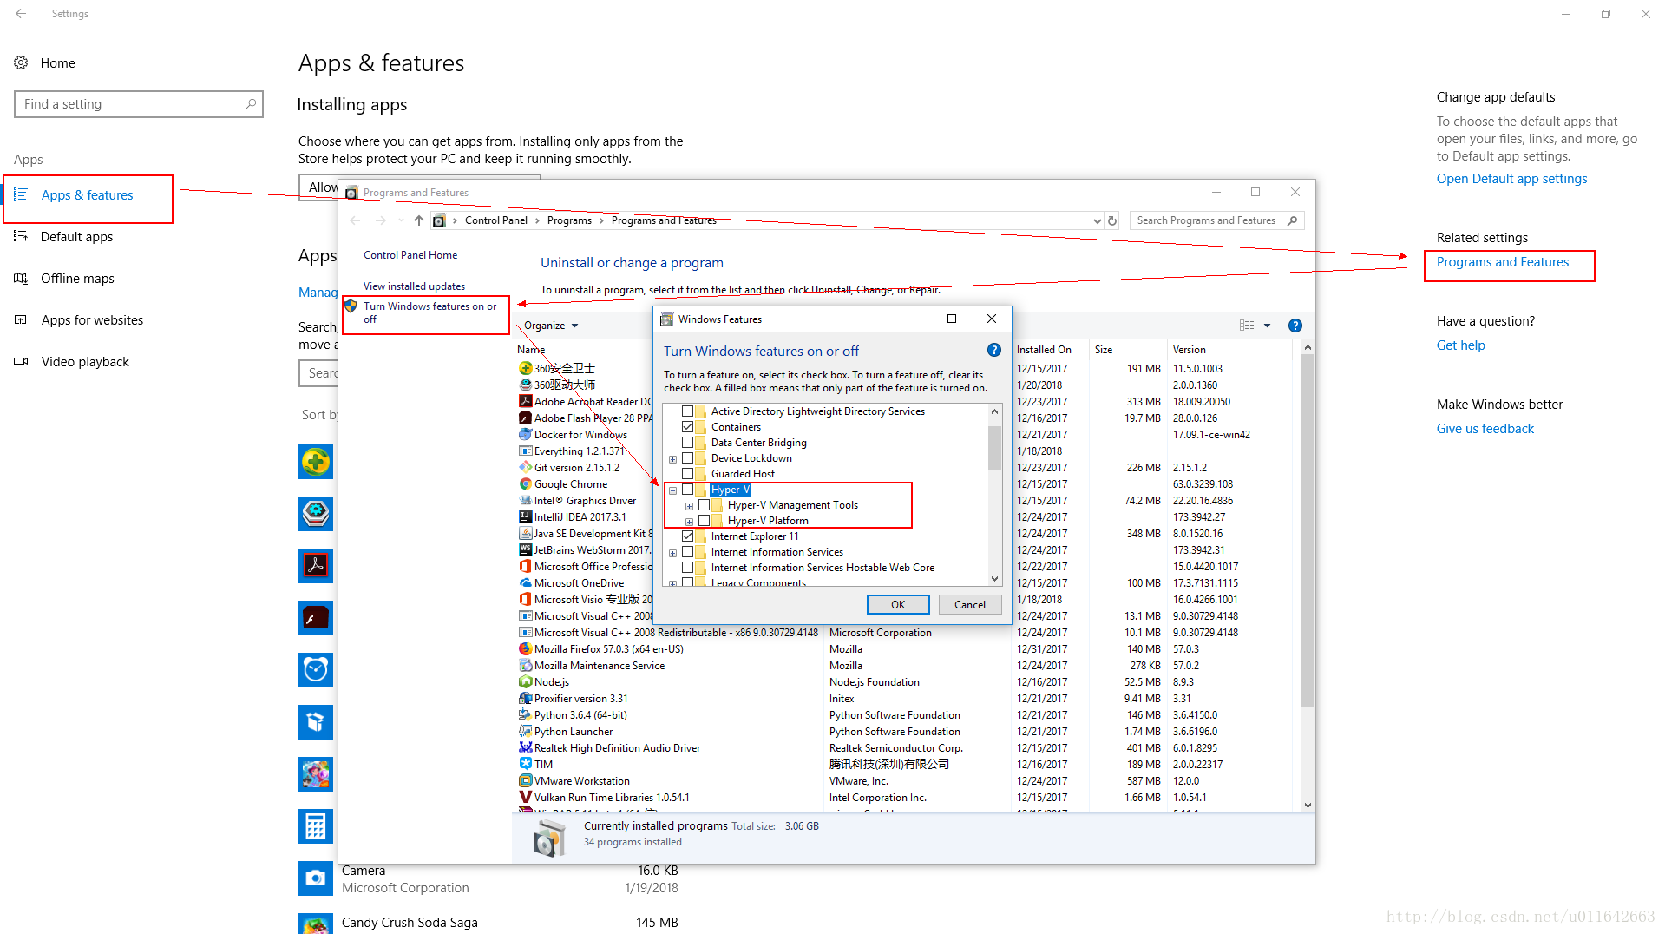This screenshot has height=934, width=1665.
Task: Click Give us feedback link
Action: click(x=1485, y=429)
